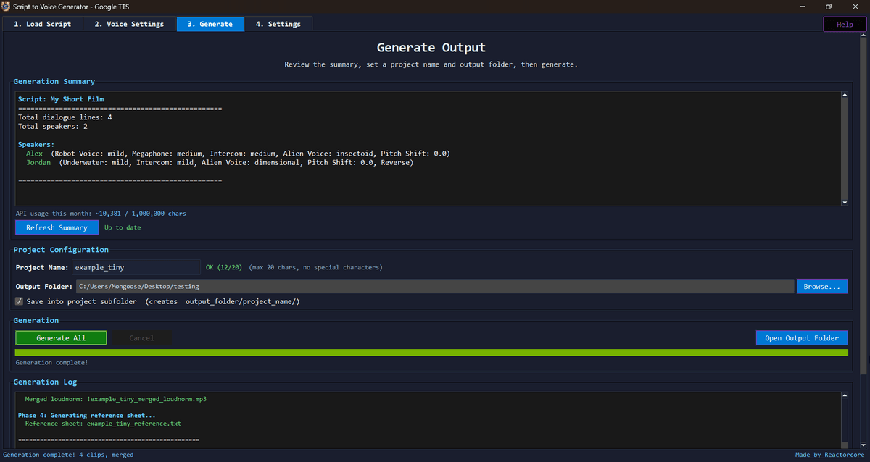Toggle Save into project subfolder checkbox
The image size is (870, 462).
point(19,301)
